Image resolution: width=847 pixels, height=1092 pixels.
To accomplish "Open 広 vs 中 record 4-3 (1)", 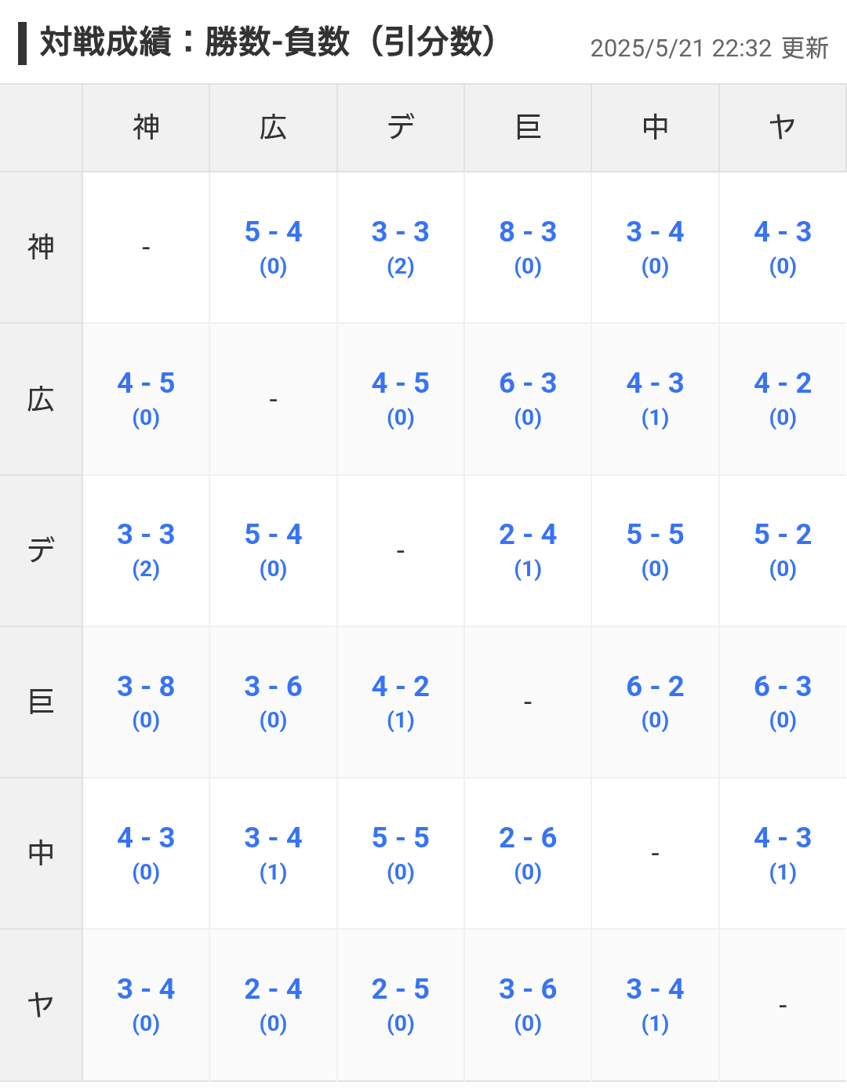I will click(655, 398).
